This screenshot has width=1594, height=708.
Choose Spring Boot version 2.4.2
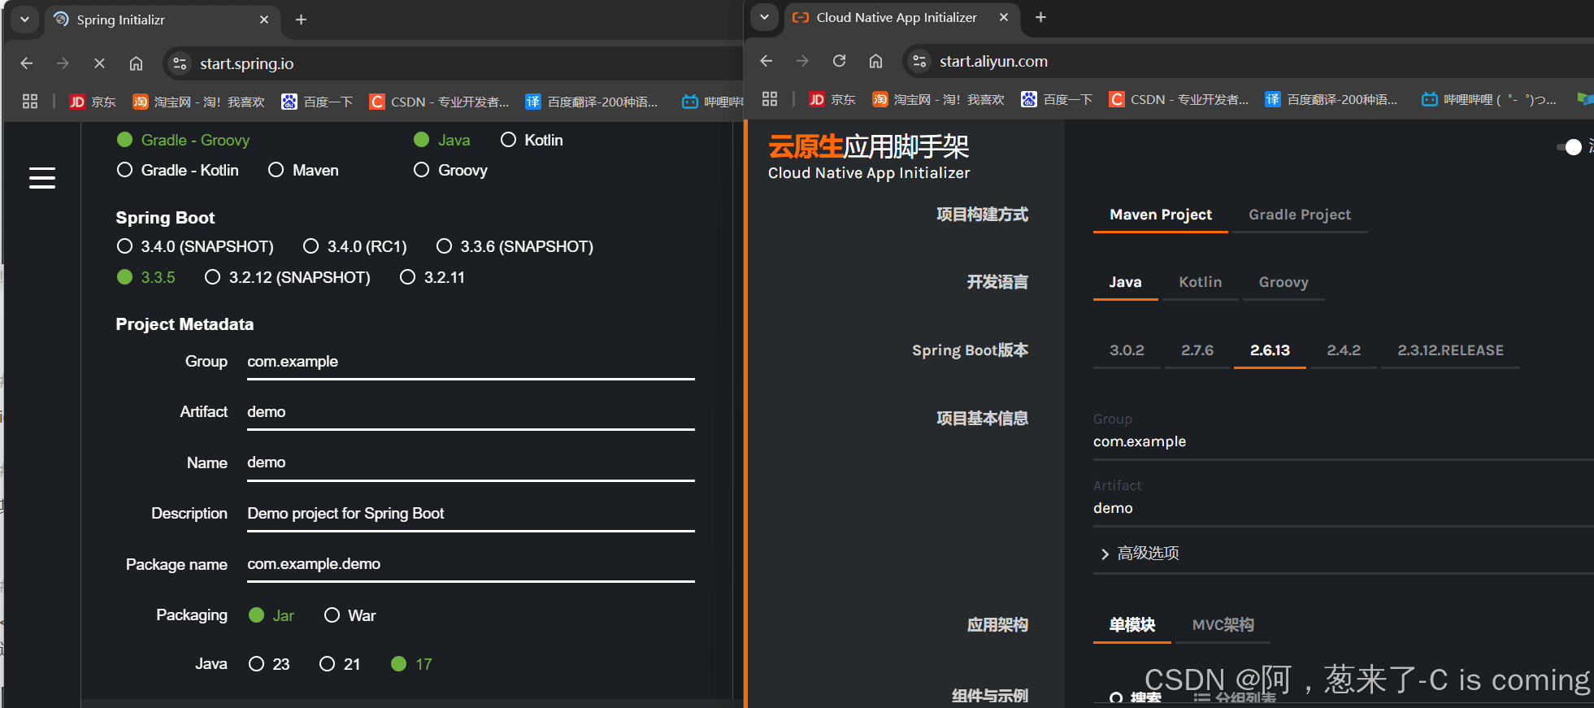tap(1344, 350)
